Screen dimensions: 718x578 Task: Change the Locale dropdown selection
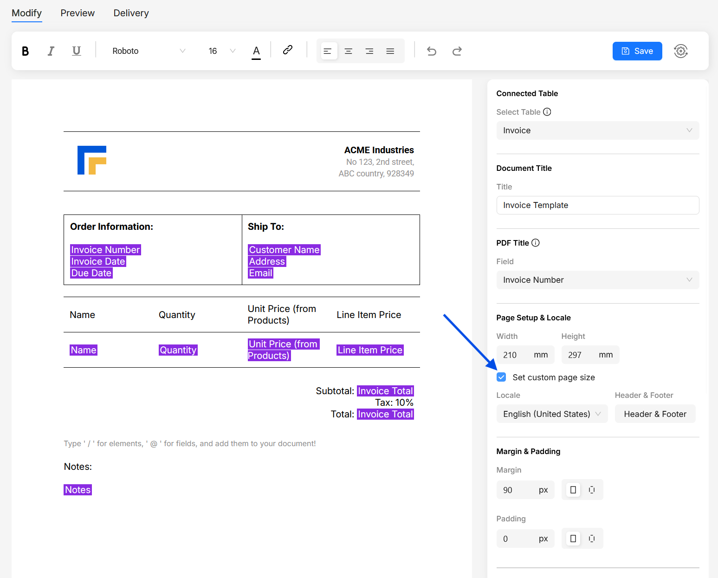coord(551,414)
